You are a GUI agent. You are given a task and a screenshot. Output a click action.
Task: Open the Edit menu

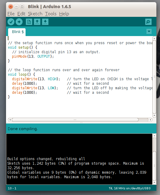21,14
